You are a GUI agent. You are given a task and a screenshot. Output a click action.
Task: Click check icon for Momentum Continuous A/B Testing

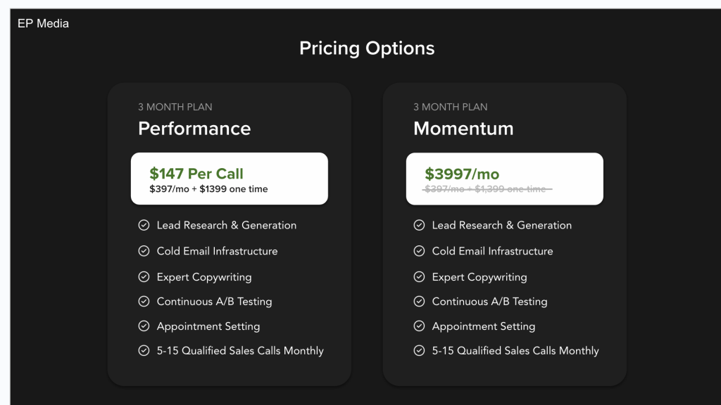419,301
